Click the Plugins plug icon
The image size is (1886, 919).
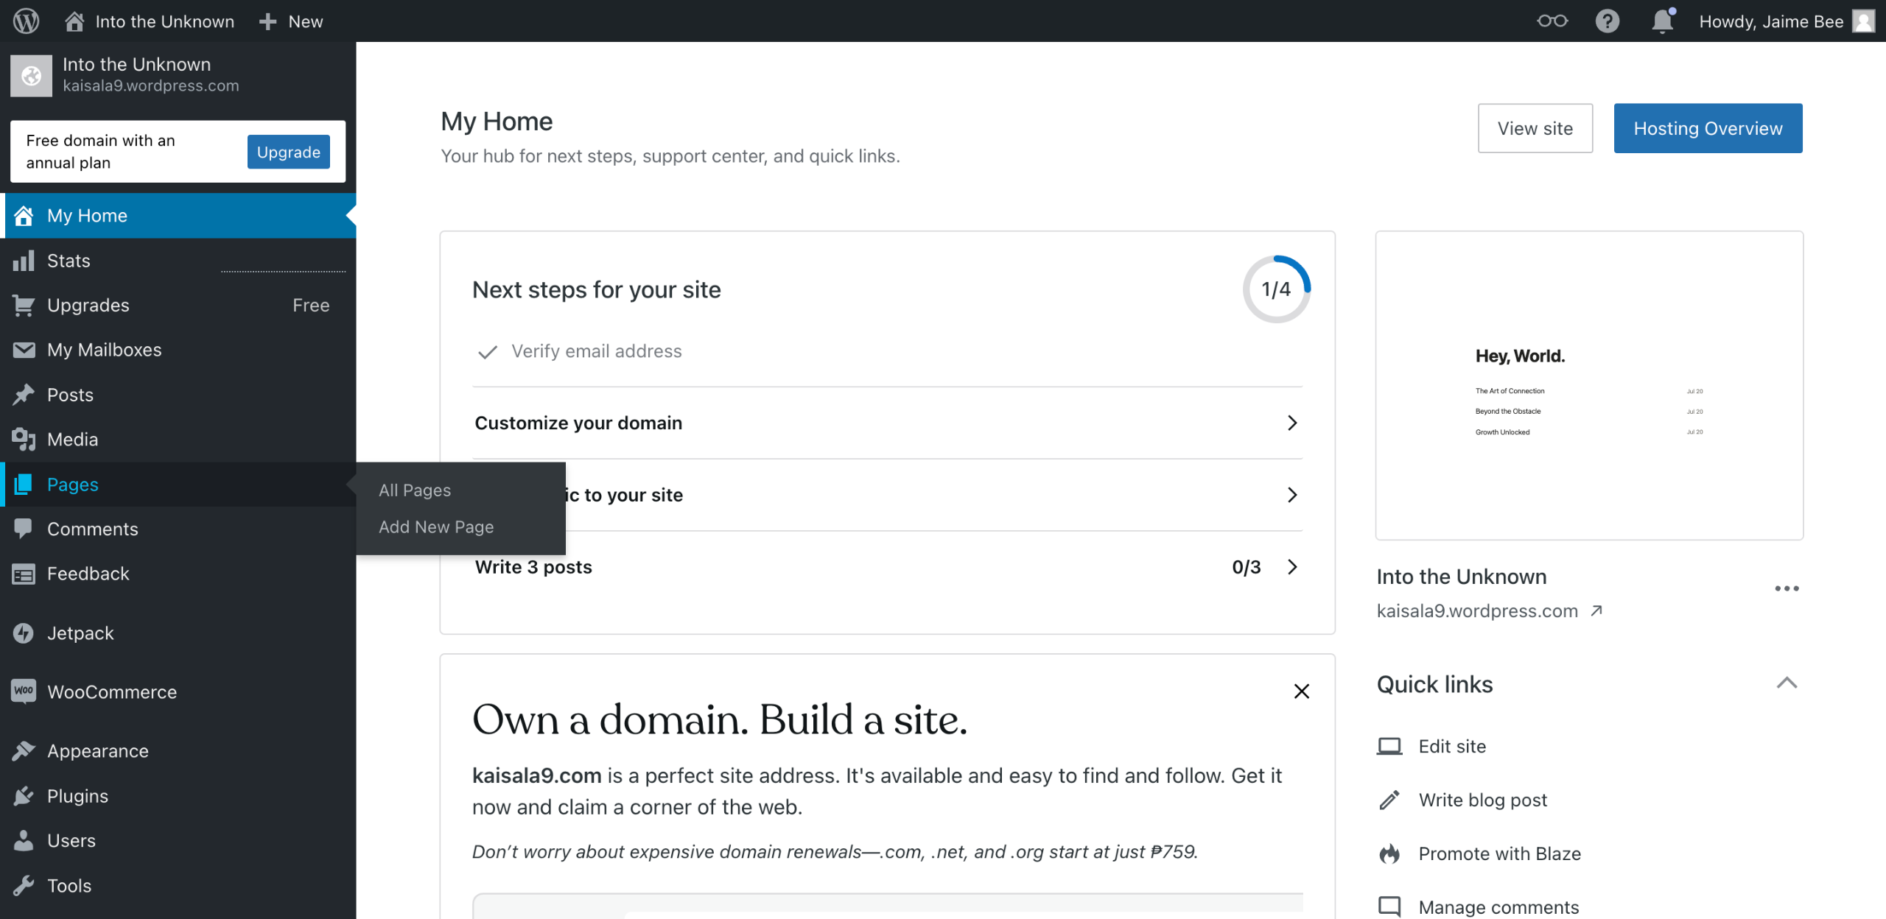tap(24, 796)
